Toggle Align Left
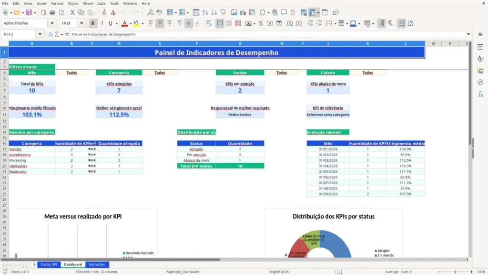The image size is (488, 275). (x=151, y=23)
